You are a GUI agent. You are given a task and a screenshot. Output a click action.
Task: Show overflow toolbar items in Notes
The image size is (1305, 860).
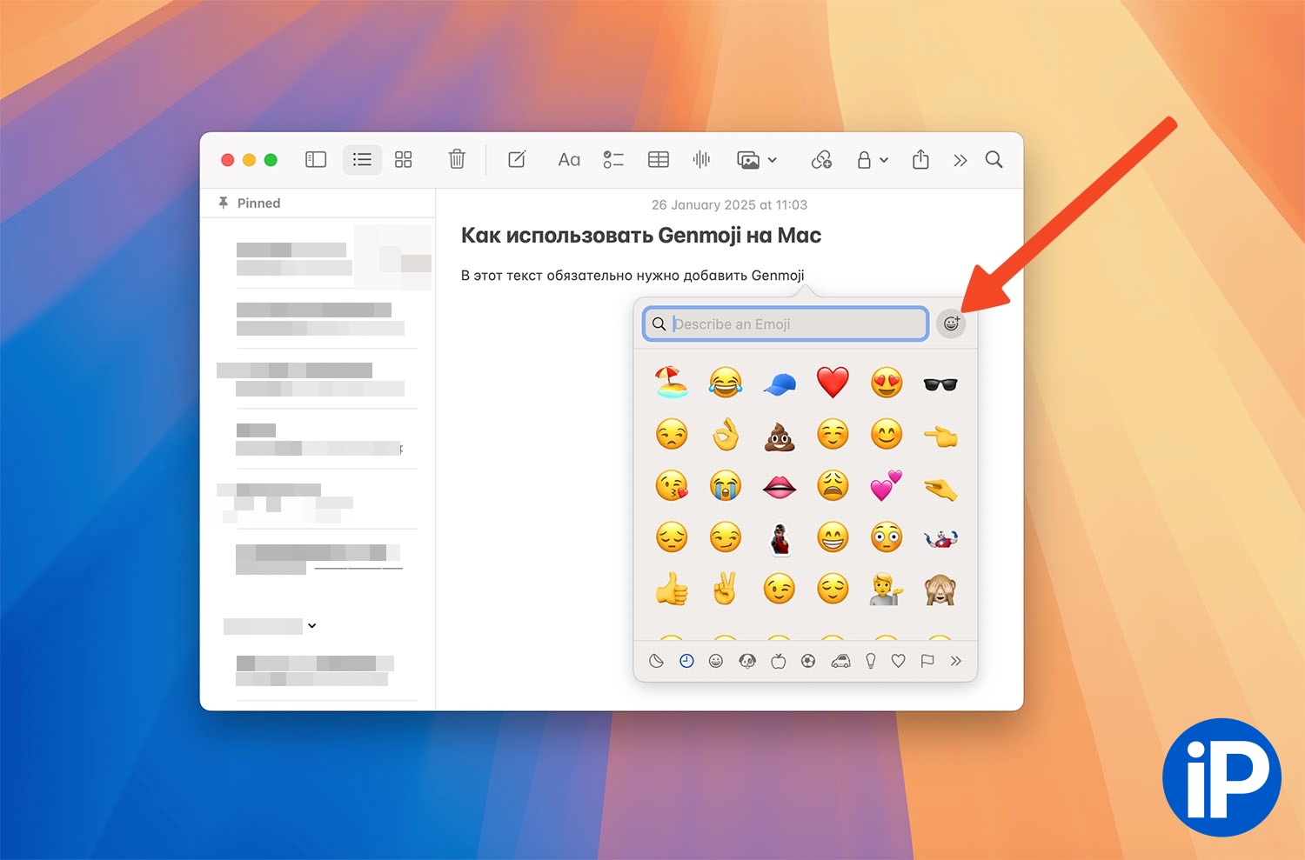pos(960,160)
